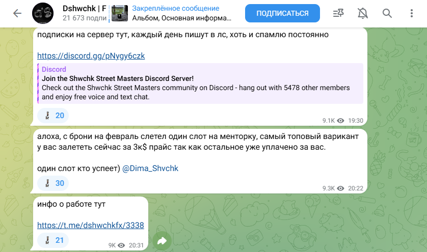Viewport: 427px width, 252px height.
Task: Click the 'Альбом, Основная информа...' pinned preview text
Action: (181, 18)
